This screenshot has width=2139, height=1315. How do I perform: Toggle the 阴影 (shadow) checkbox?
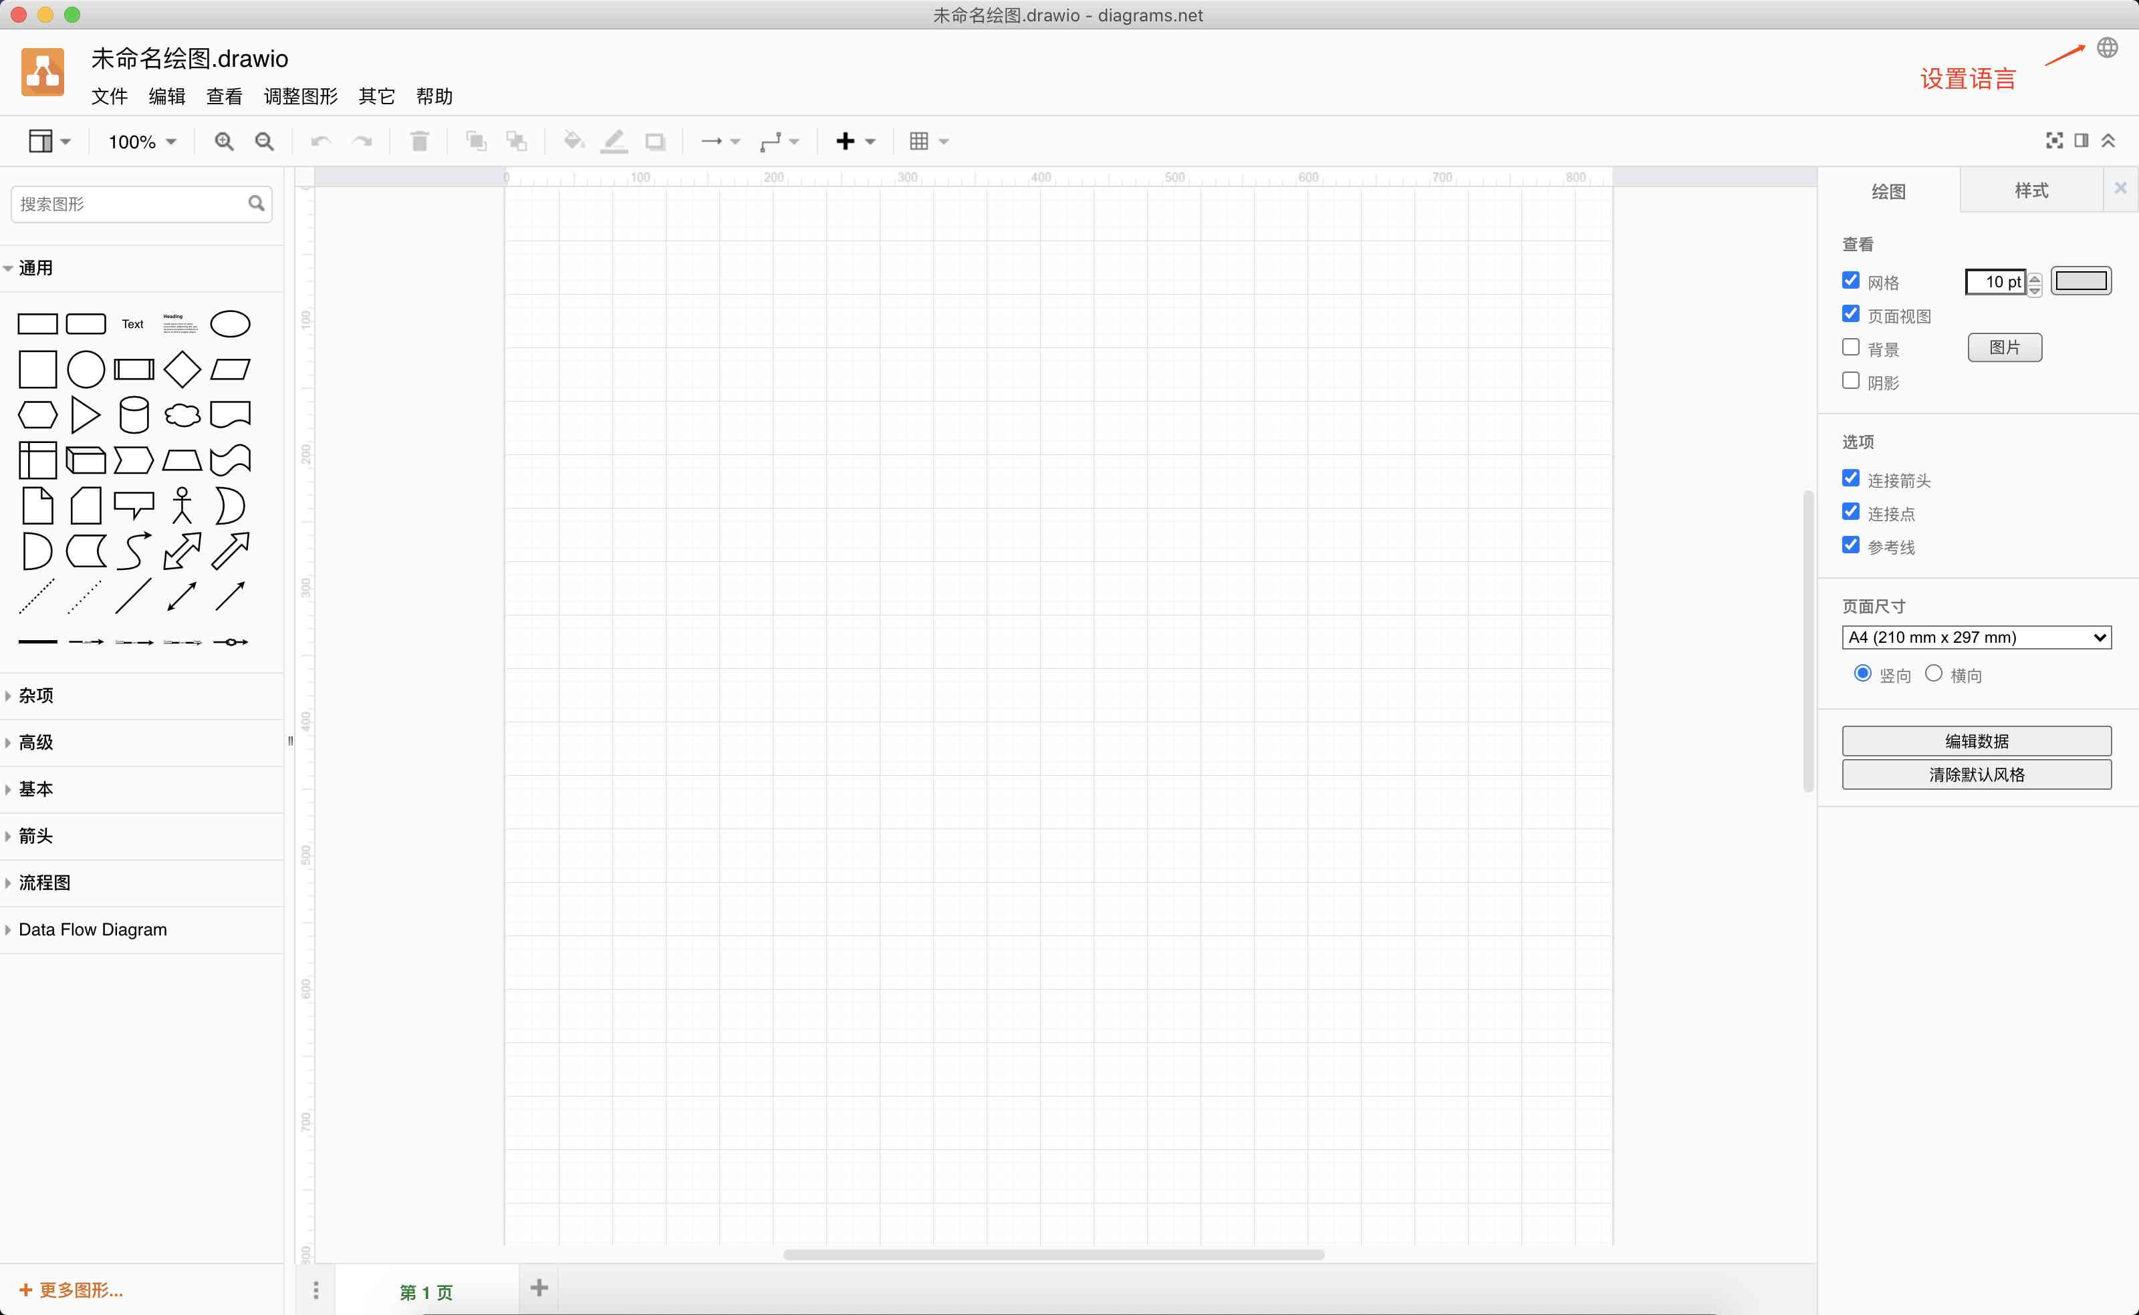pos(1850,380)
